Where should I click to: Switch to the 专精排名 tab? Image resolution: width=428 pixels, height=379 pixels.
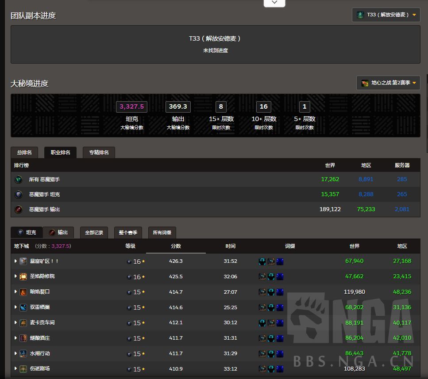point(99,152)
